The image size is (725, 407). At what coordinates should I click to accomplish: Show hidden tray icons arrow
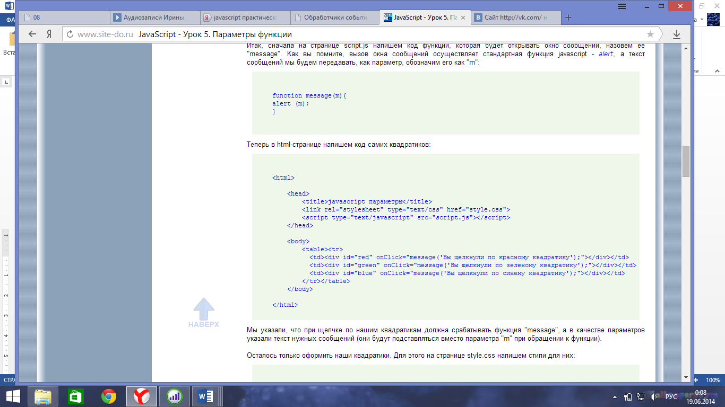point(615,396)
